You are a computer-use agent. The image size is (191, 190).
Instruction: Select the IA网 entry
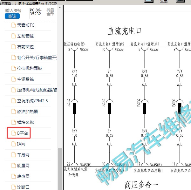point(21,144)
